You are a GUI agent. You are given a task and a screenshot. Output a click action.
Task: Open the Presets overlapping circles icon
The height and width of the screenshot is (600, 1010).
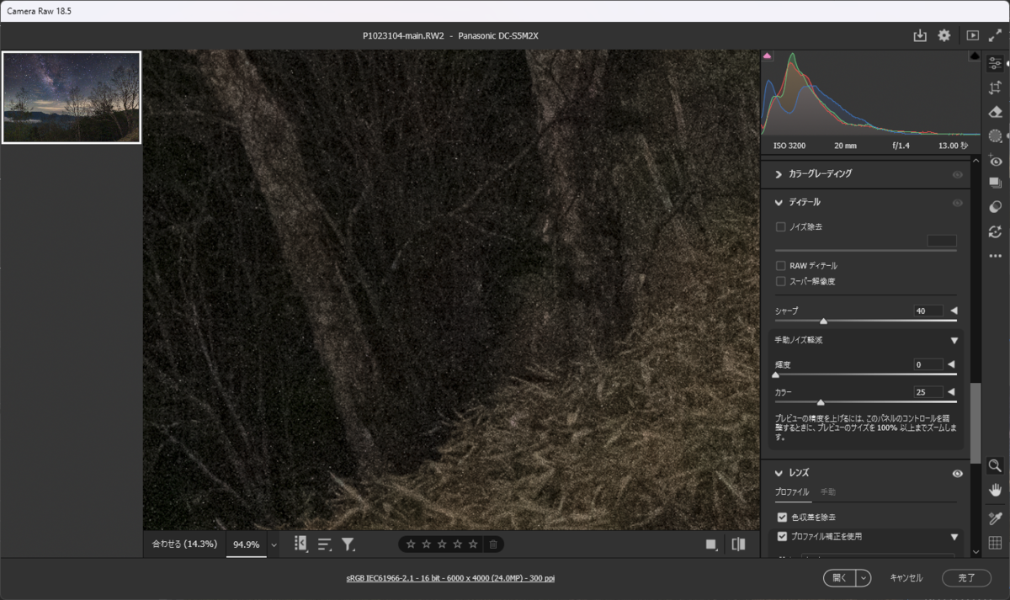click(x=995, y=207)
